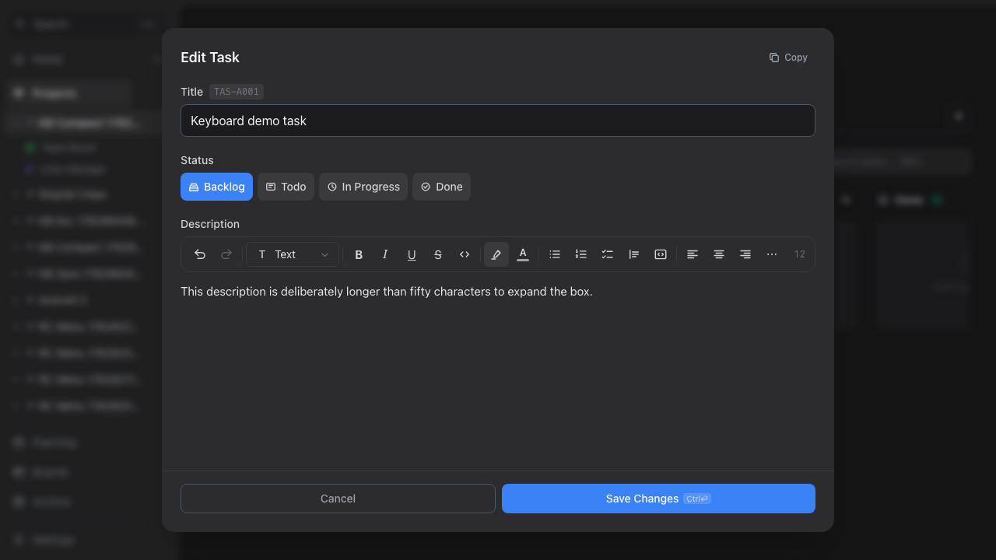Align description text right
The width and height of the screenshot is (996, 560).
pyautogui.click(x=745, y=254)
